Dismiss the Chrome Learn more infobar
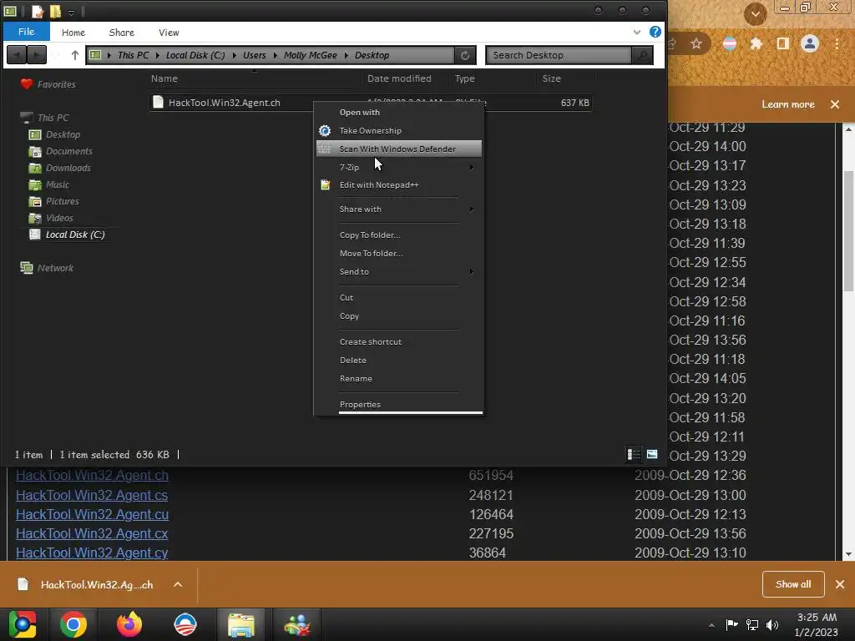Image resolution: width=855 pixels, height=641 pixels. [x=835, y=104]
